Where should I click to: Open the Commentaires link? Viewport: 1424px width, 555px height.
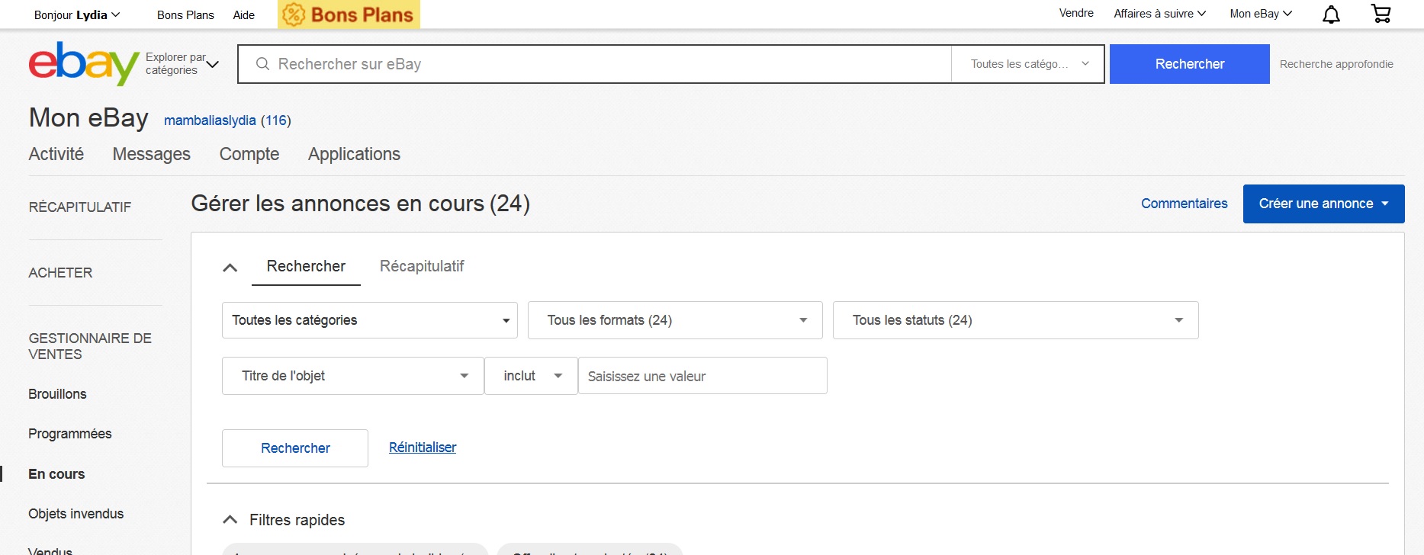(x=1185, y=204)
